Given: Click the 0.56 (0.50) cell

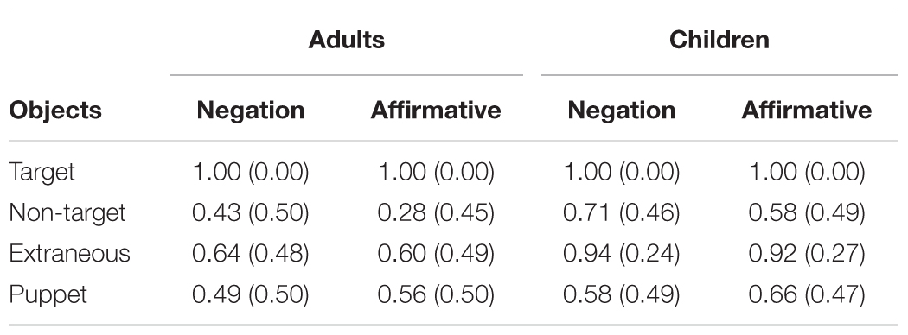Looking at the screenshot, I should click(x=436, y=295).
